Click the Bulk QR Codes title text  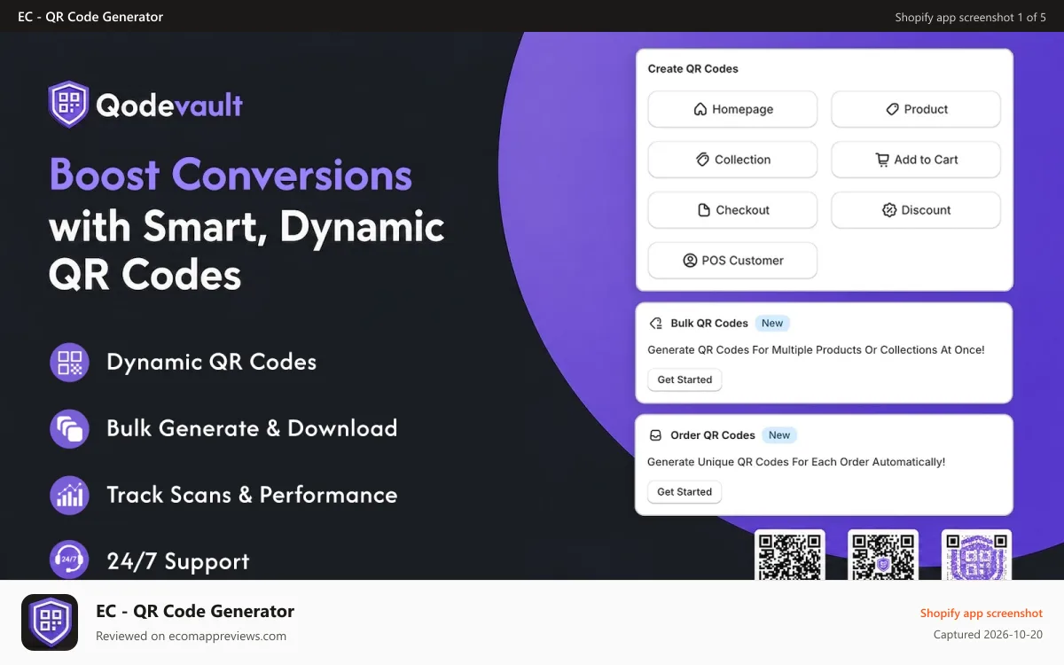click(709, 324)
